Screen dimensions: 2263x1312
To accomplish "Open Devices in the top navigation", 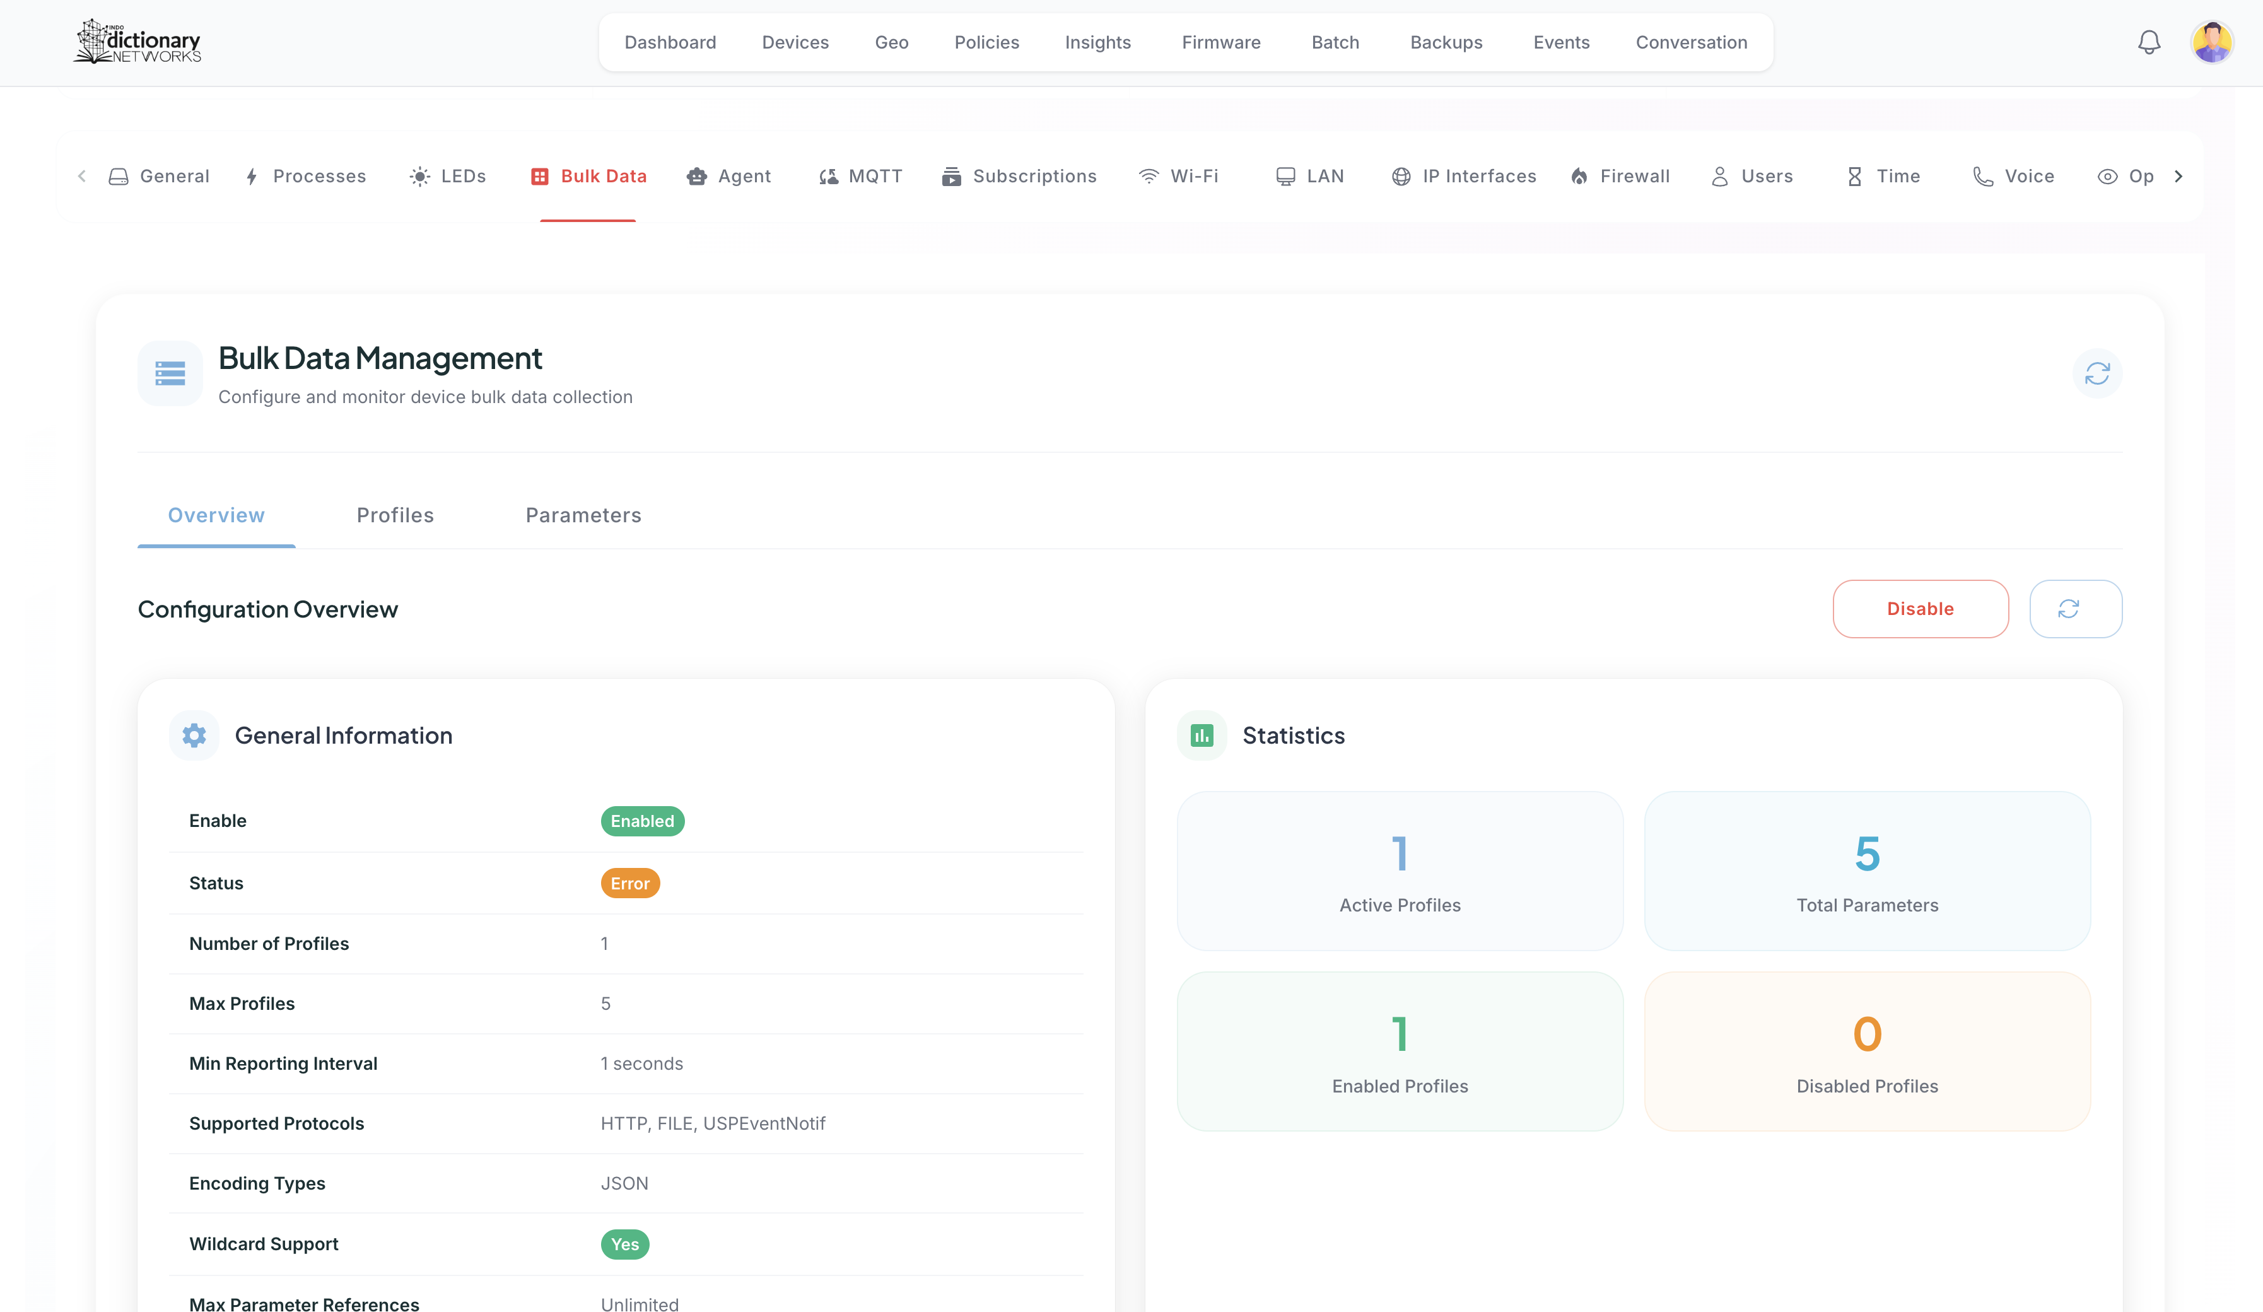I will click(795, 42).
